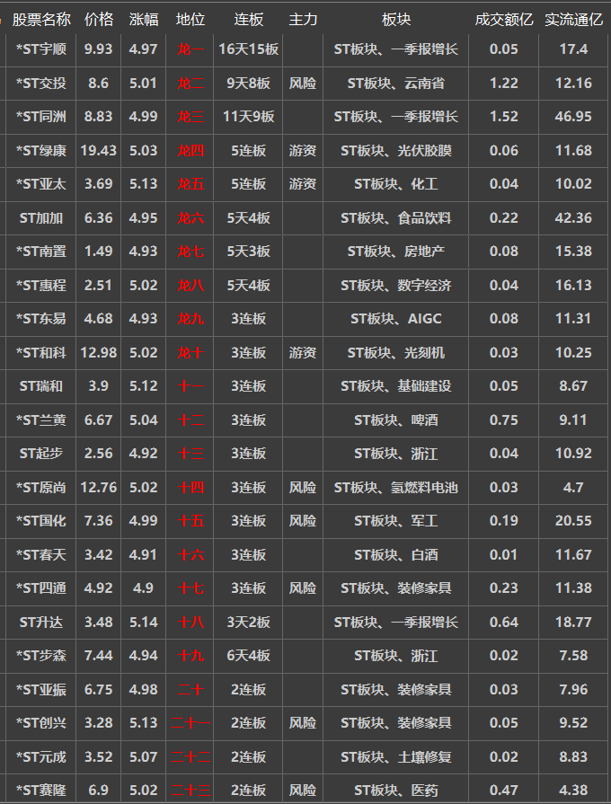
Task: Click 游资 tag in *ST绿康 row
Action: point(303,151)
